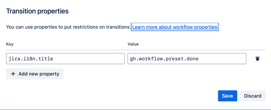Add new property to the transition
This screenshot has height=110, width=271.
[x=34, y=74]
